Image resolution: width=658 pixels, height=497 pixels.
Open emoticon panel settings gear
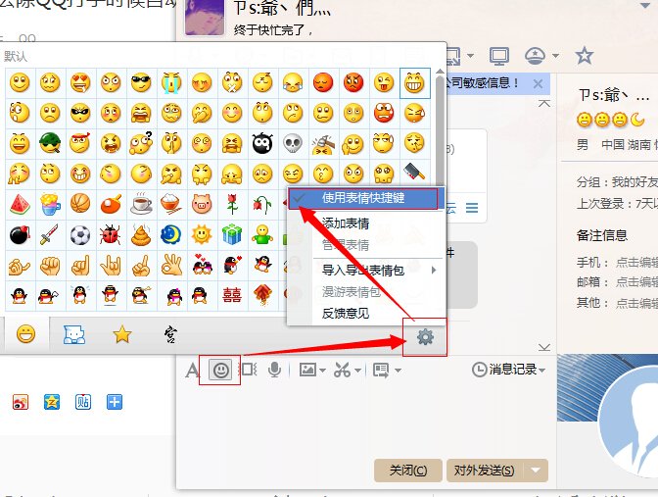click(x=425, y=337)
